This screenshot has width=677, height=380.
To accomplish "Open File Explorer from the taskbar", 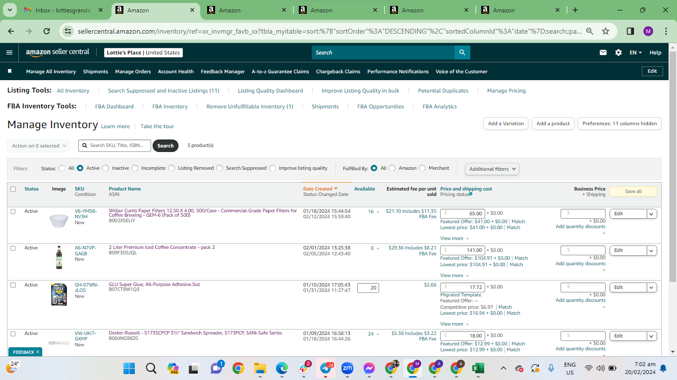I will [260, 368].
